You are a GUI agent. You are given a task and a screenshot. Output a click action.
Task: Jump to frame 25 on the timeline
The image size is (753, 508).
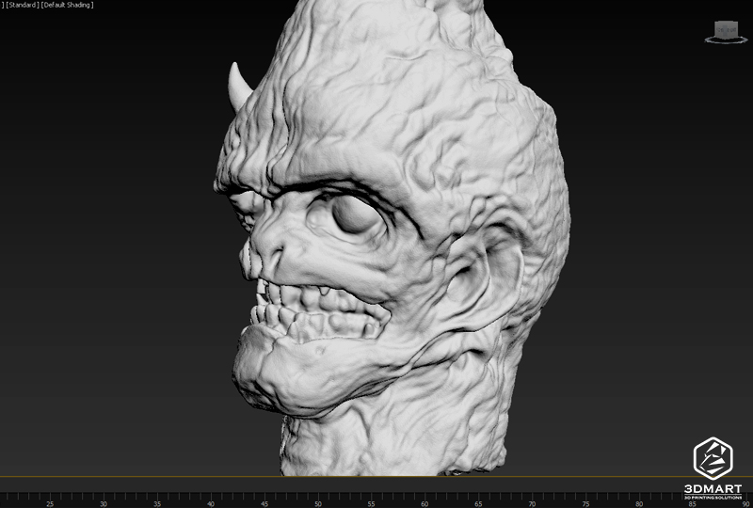pos(49,498)
